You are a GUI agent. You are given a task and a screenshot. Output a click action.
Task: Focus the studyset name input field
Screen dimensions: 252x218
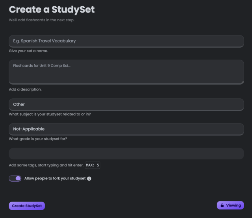(x=126, y=41)
